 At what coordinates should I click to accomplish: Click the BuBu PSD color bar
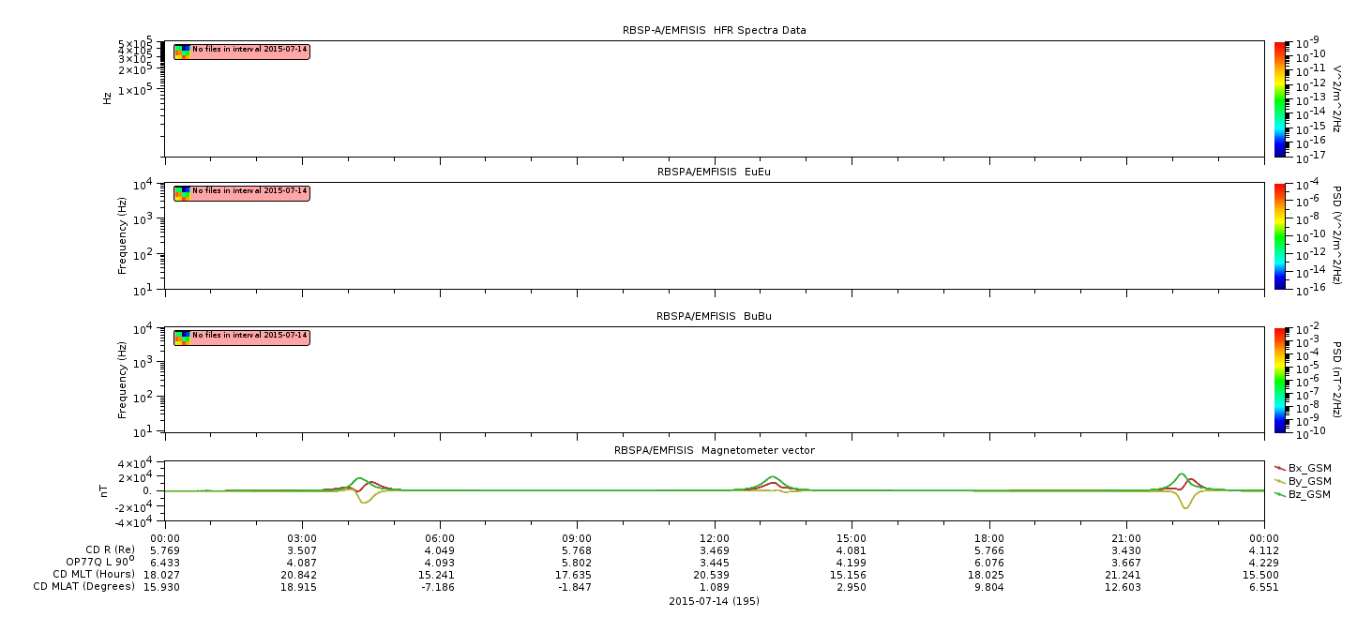point(1280,380)
